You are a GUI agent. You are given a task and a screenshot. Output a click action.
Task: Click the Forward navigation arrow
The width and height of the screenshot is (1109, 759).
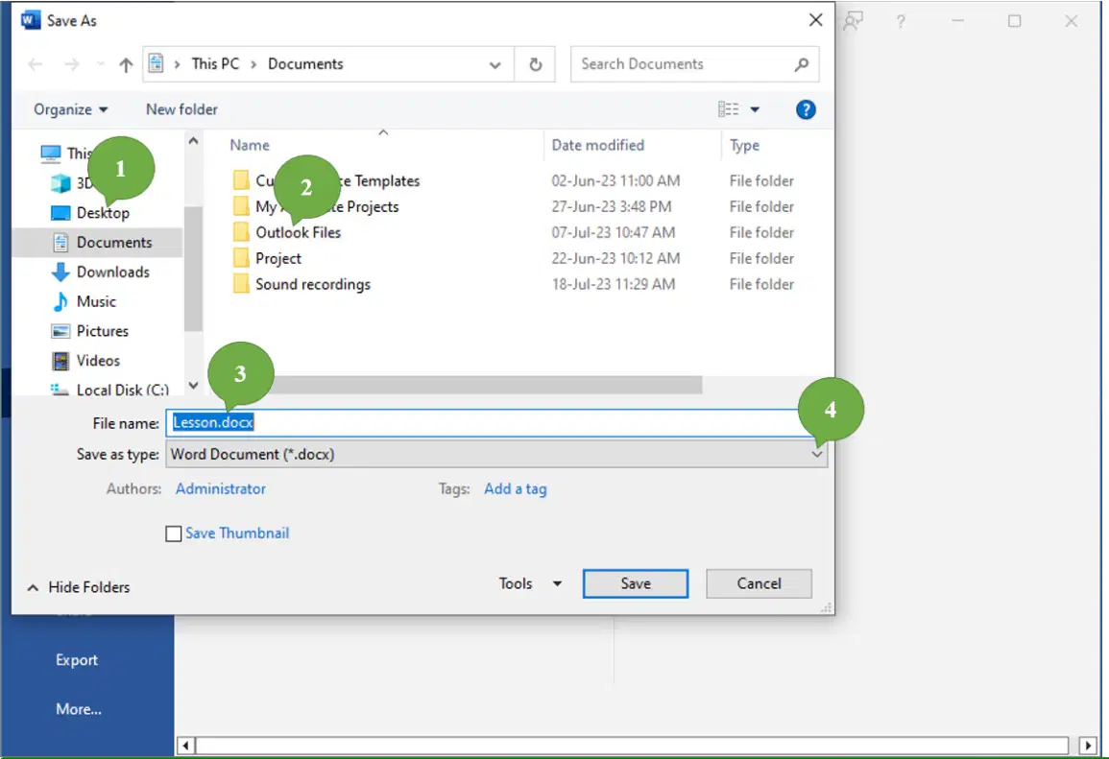[71, 64]
